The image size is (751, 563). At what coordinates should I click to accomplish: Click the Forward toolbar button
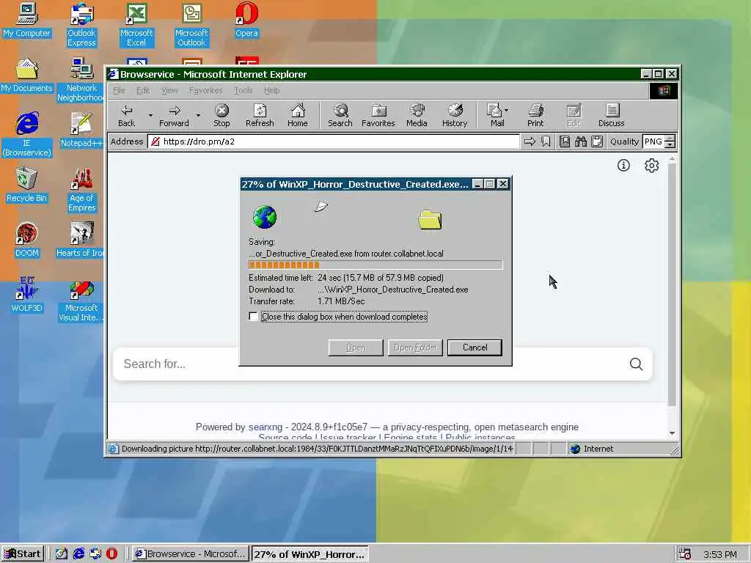click(x=174, y=116)
